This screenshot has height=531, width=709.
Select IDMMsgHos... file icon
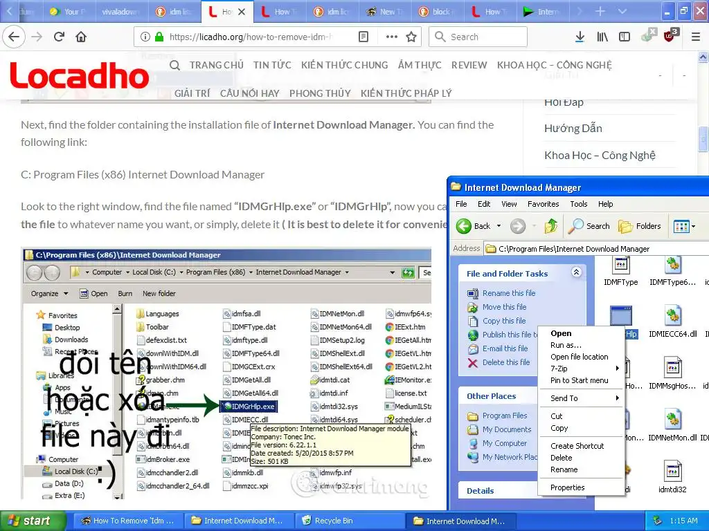673,368
